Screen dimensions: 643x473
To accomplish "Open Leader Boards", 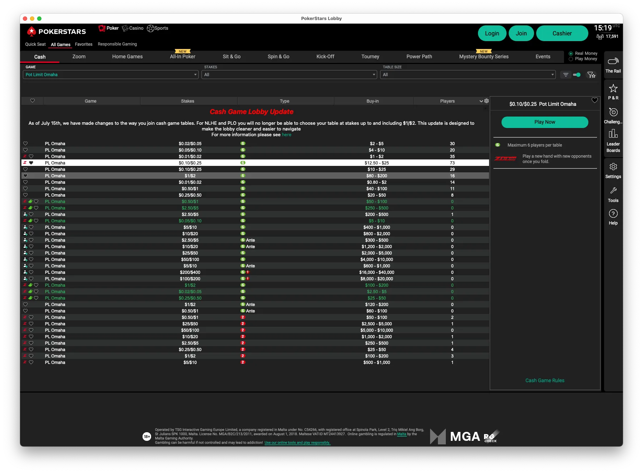I will (613, 141).
